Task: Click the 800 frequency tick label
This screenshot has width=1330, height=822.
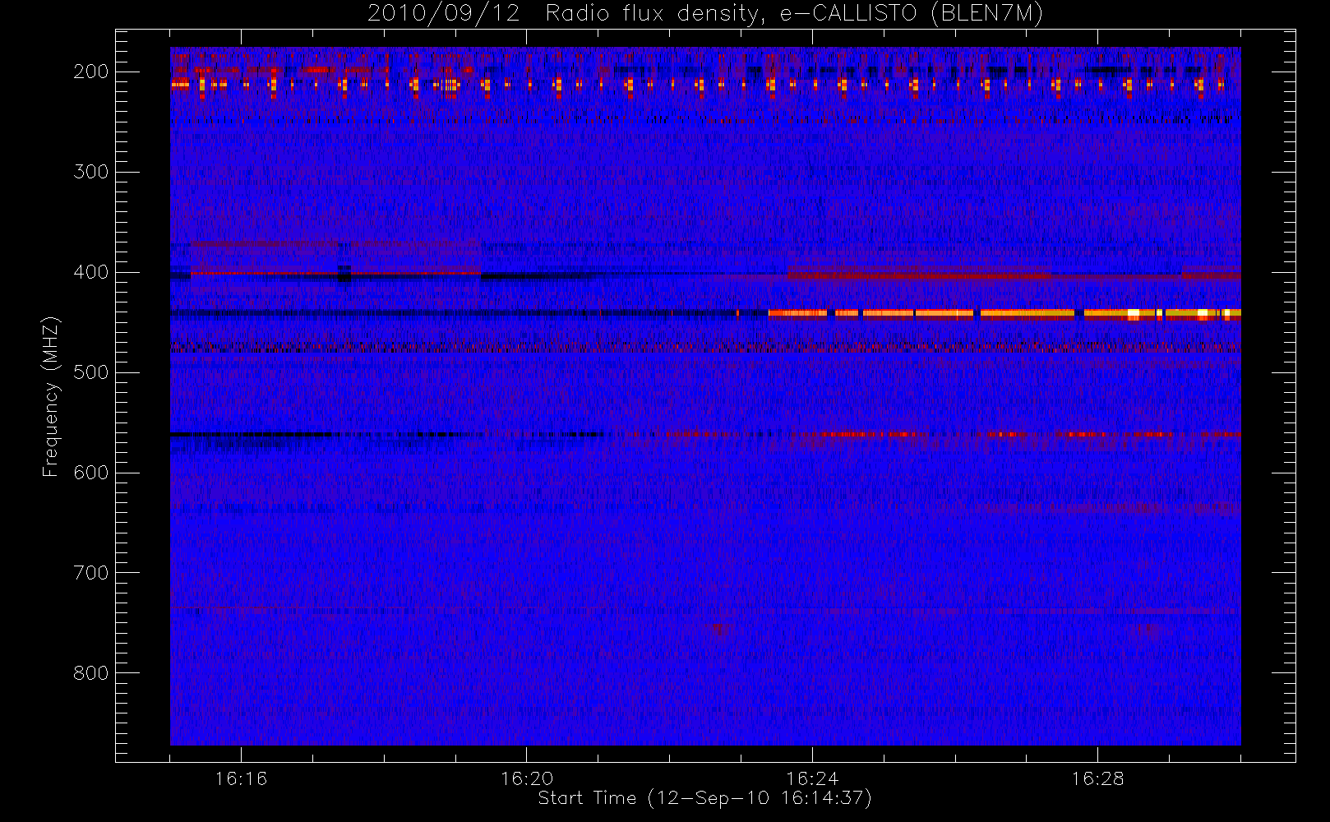Action: pos(91,673)
